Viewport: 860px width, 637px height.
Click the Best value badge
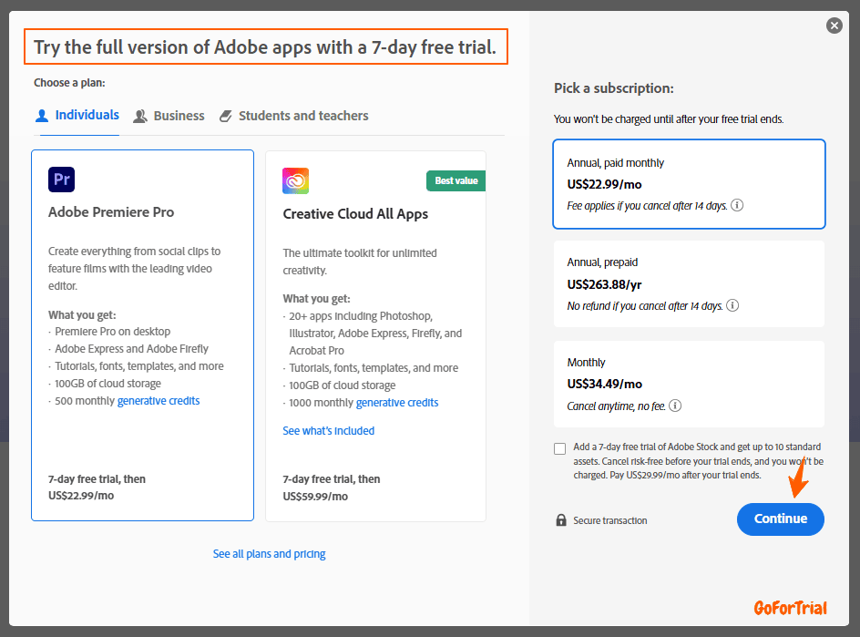(456, 181)
